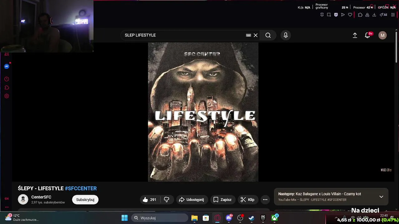Open more actions three-dots menu

[265, 200]
